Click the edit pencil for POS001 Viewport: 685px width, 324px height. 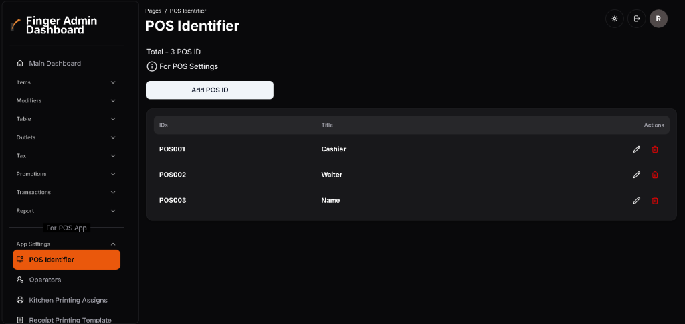(x=636, y=149)
